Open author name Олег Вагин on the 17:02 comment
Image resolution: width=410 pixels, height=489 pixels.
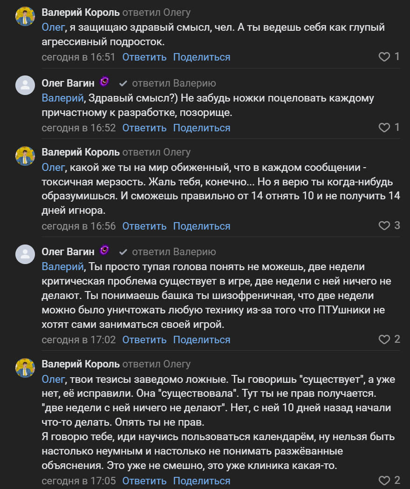[x=68, y=252]
